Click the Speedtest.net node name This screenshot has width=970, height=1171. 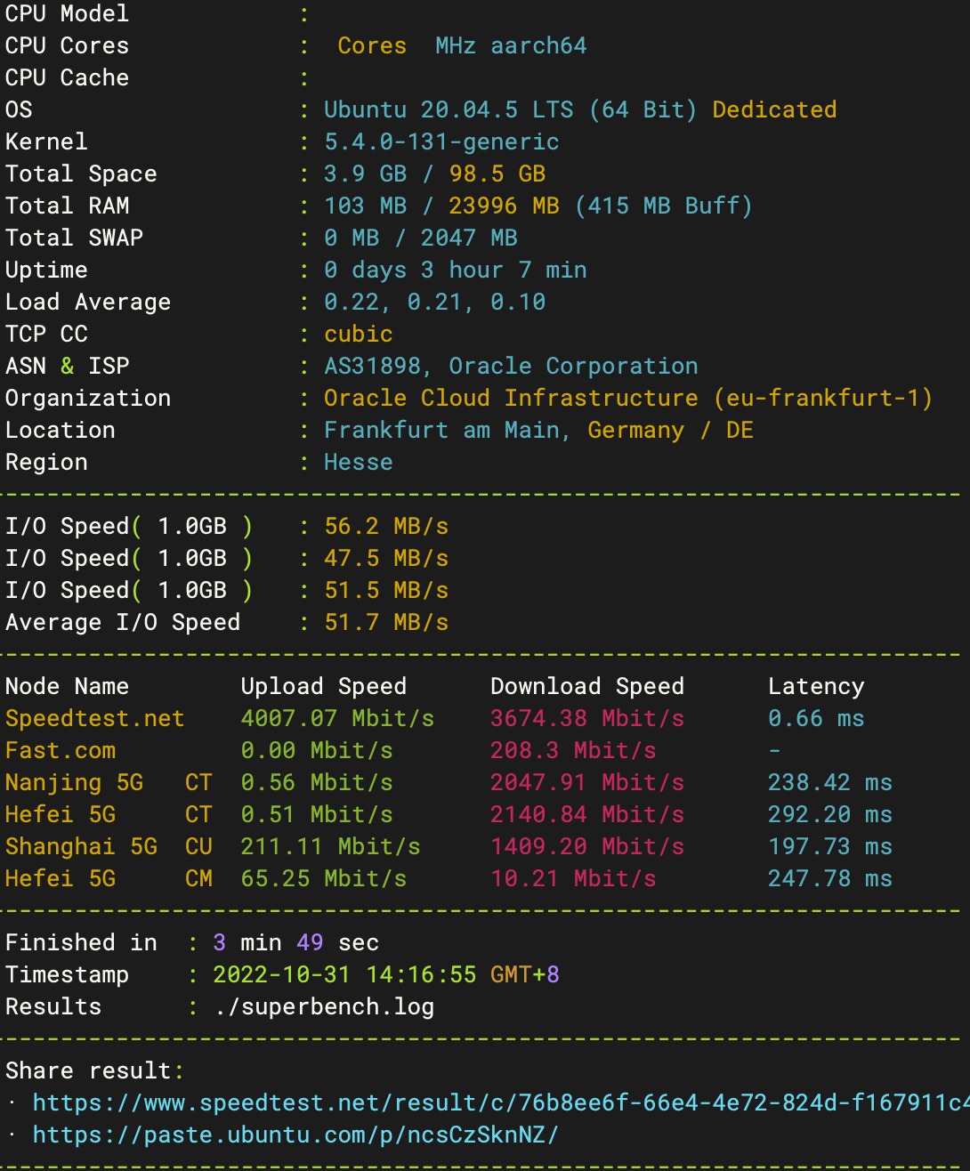tap(94, 719)
